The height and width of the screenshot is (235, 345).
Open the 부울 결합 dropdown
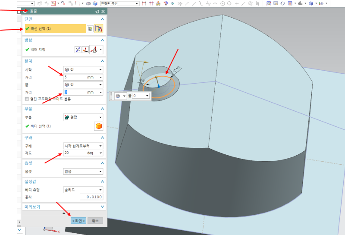[x=83, y=117]
